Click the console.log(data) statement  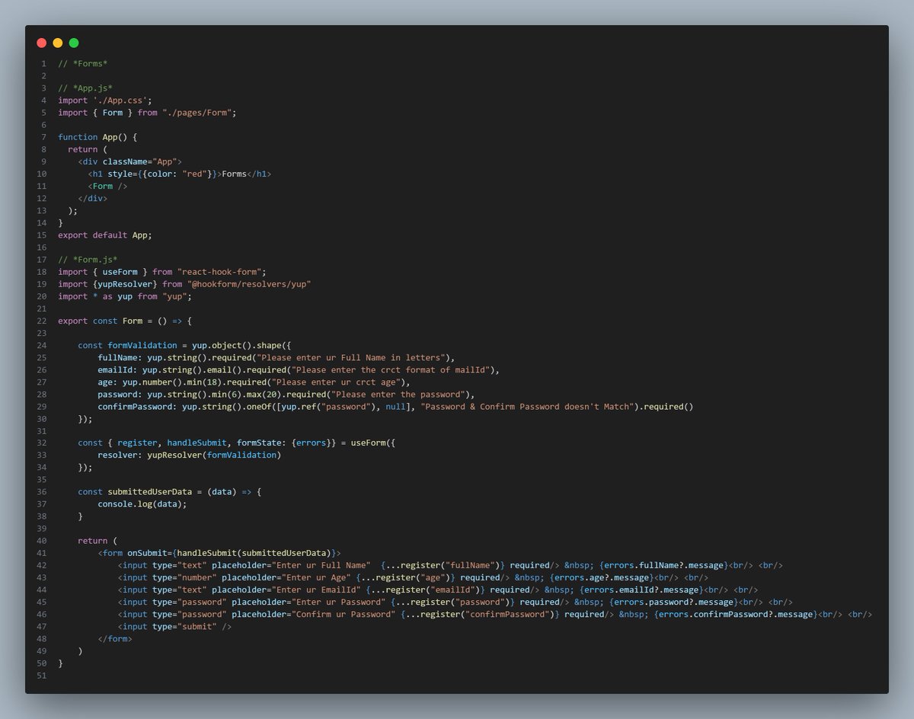click(x=142, y=503)
